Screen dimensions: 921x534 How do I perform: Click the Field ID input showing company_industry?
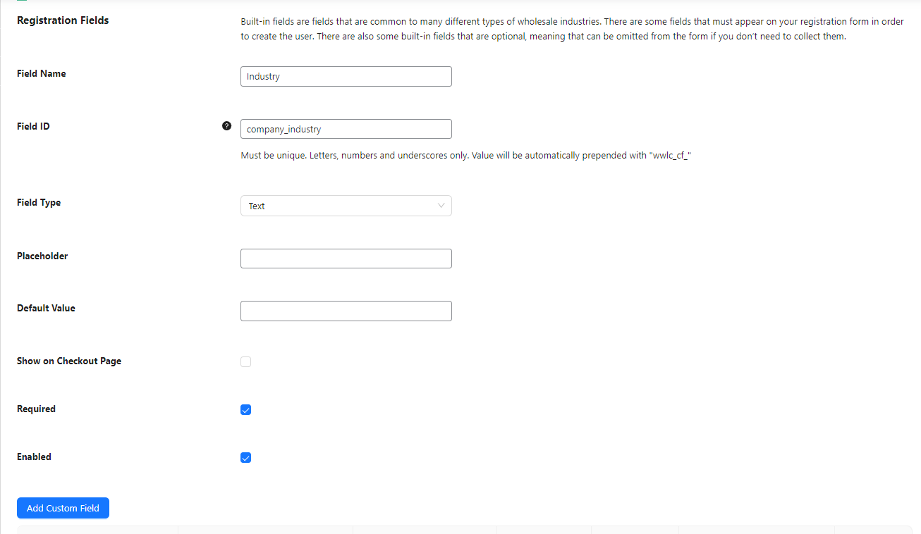coord(346,129)
